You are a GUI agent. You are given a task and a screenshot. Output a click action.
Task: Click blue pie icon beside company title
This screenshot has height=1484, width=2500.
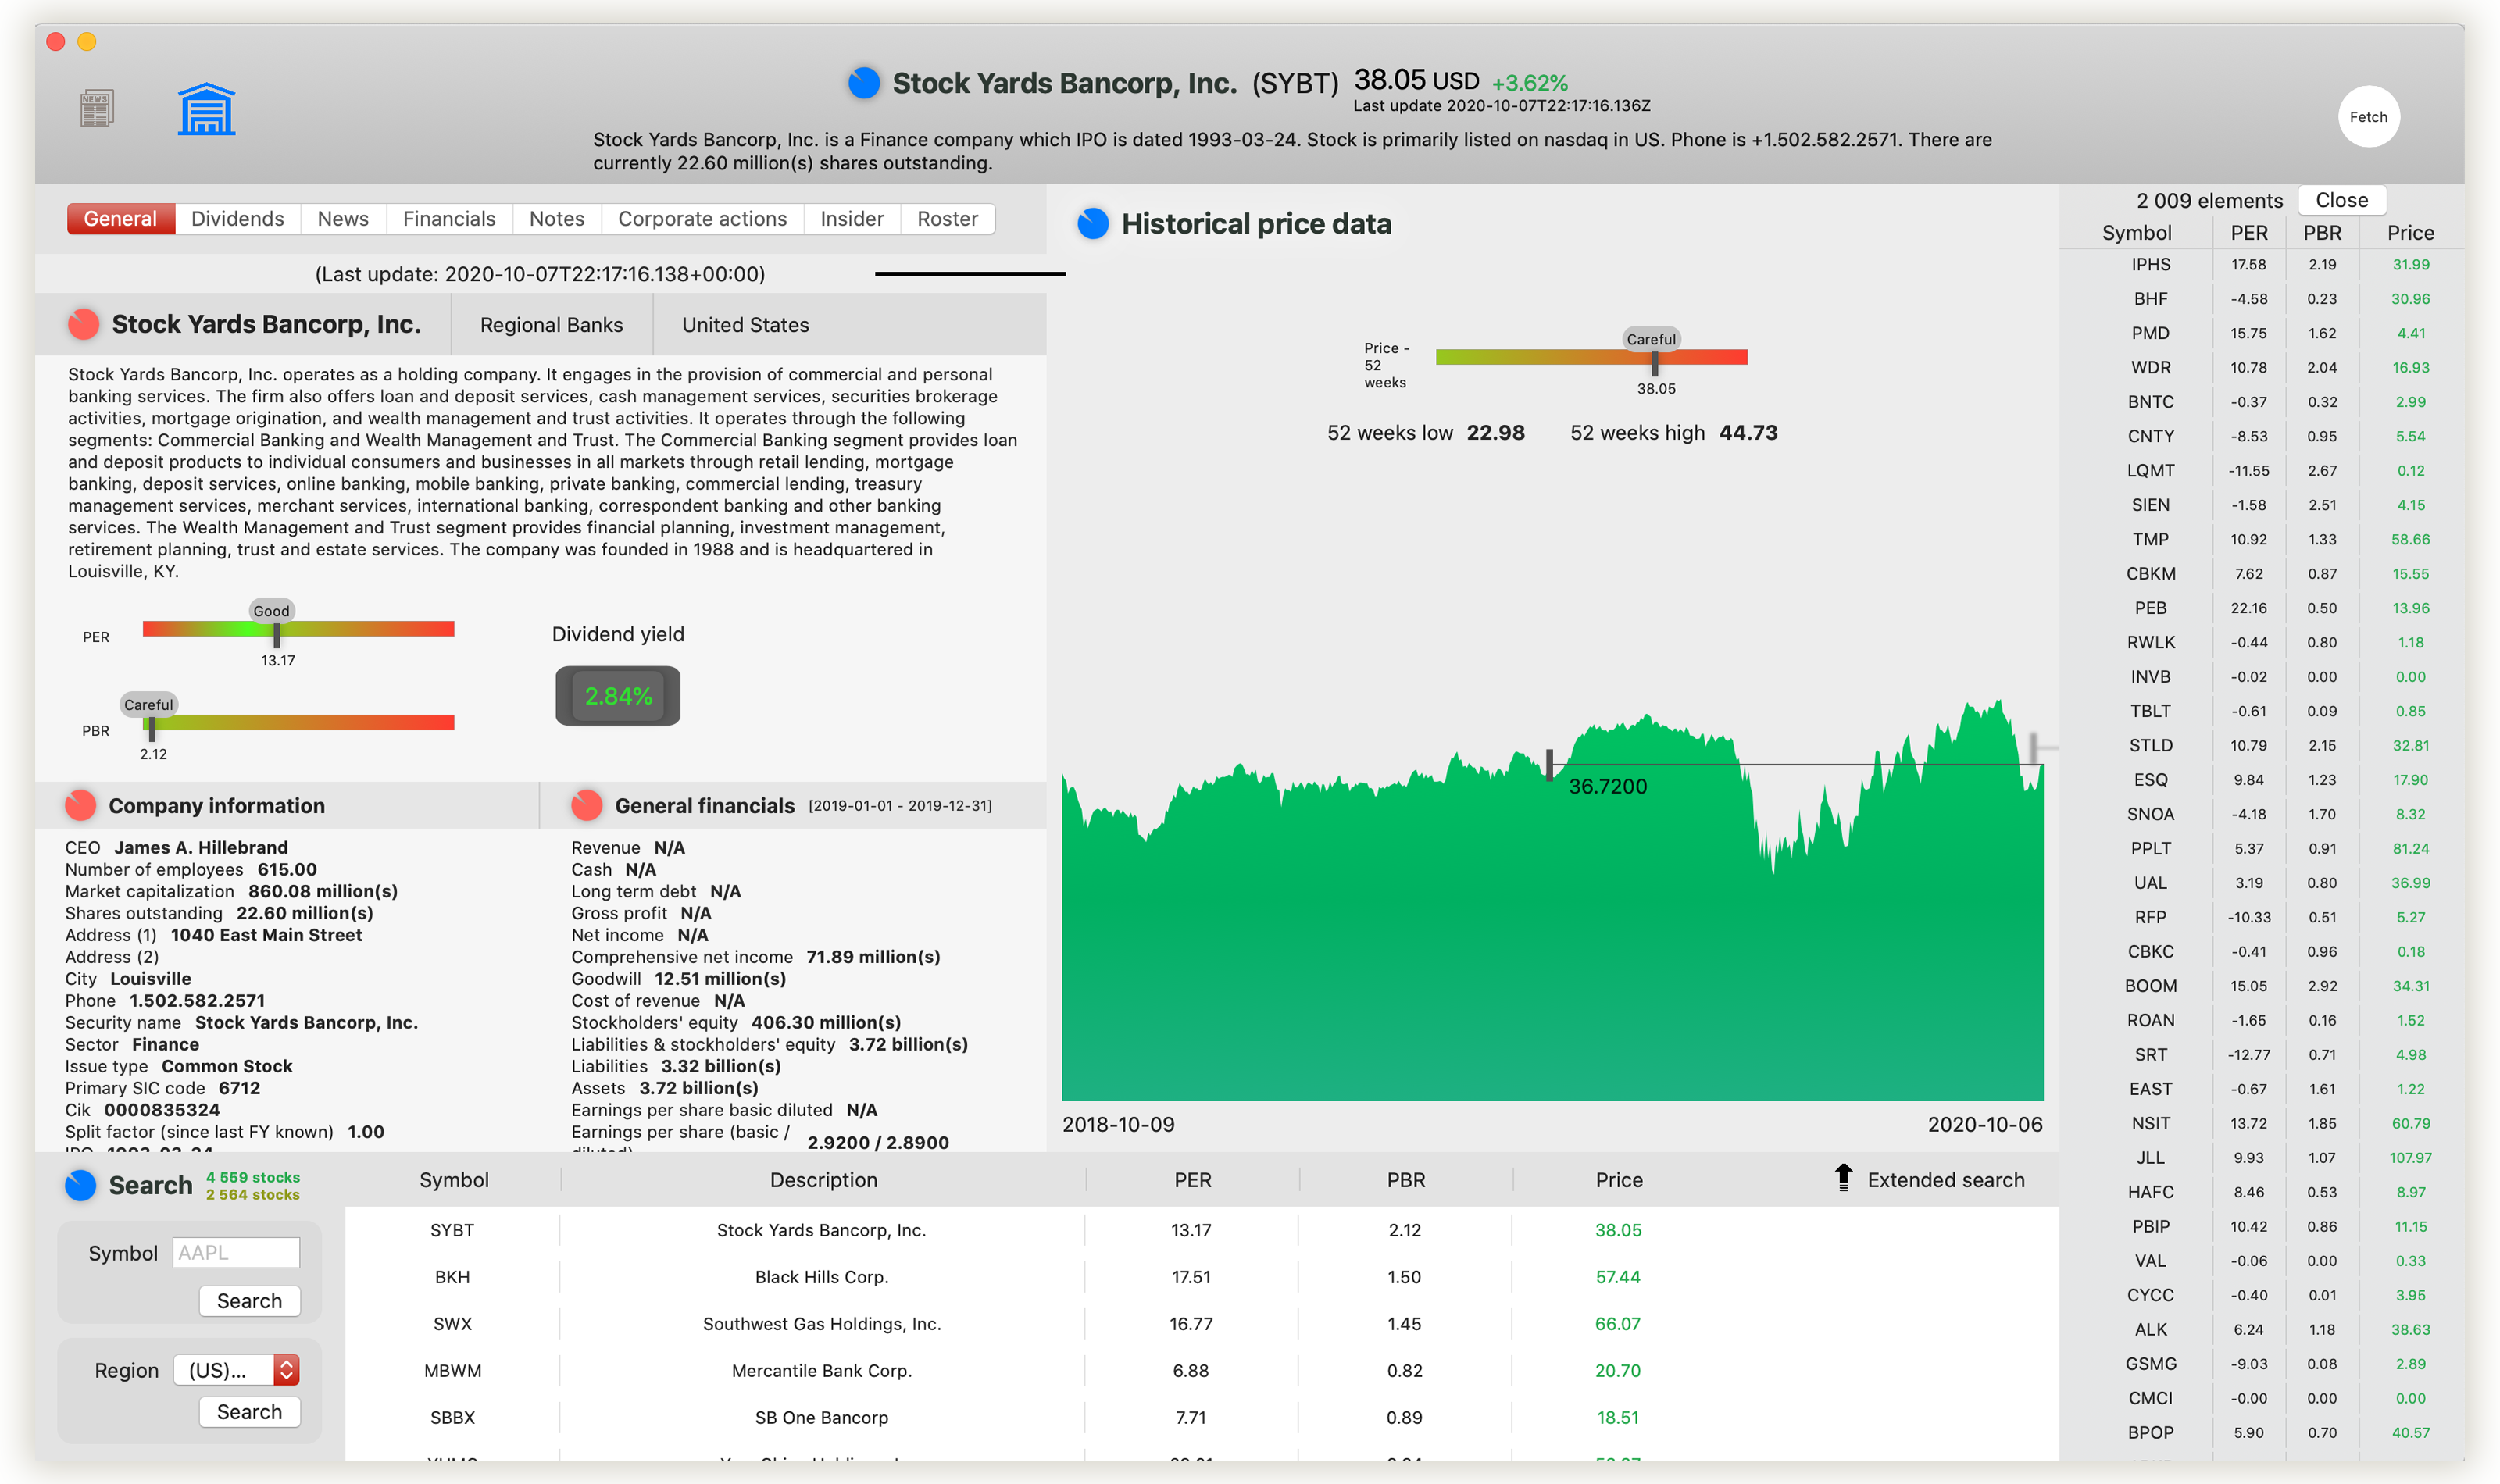(x=864, y=83)
